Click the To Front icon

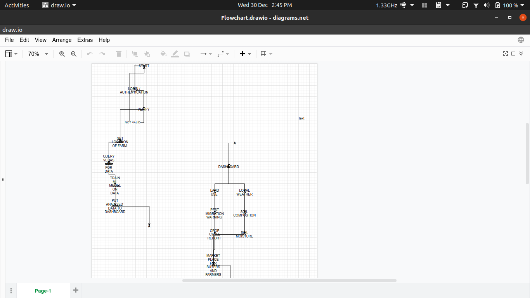click(x=135, y=54)
